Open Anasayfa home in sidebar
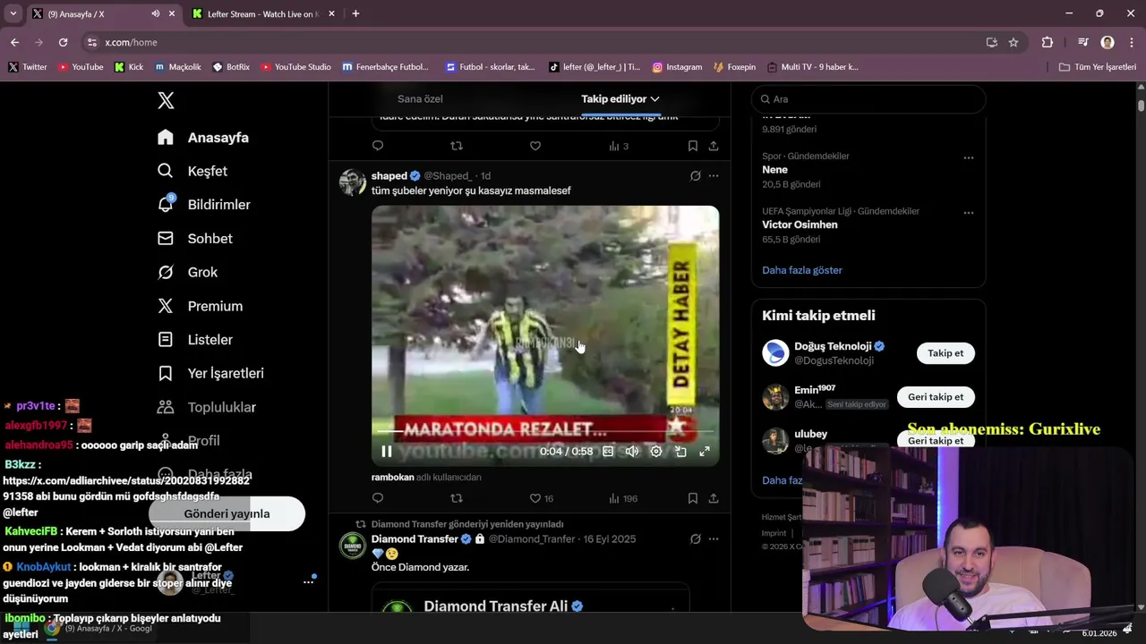This screenshot has height=644, width=1146. [x=203, y=138]
